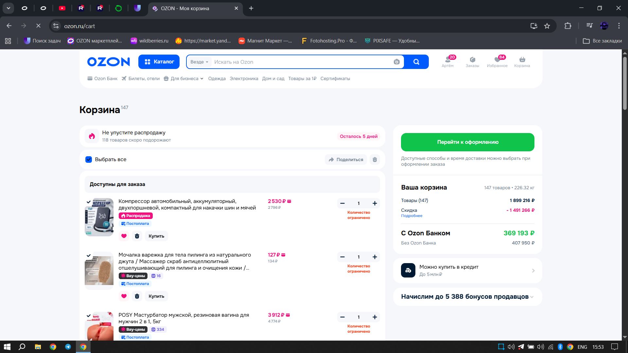Expand the Для бизнеса menu

(184, 78)
